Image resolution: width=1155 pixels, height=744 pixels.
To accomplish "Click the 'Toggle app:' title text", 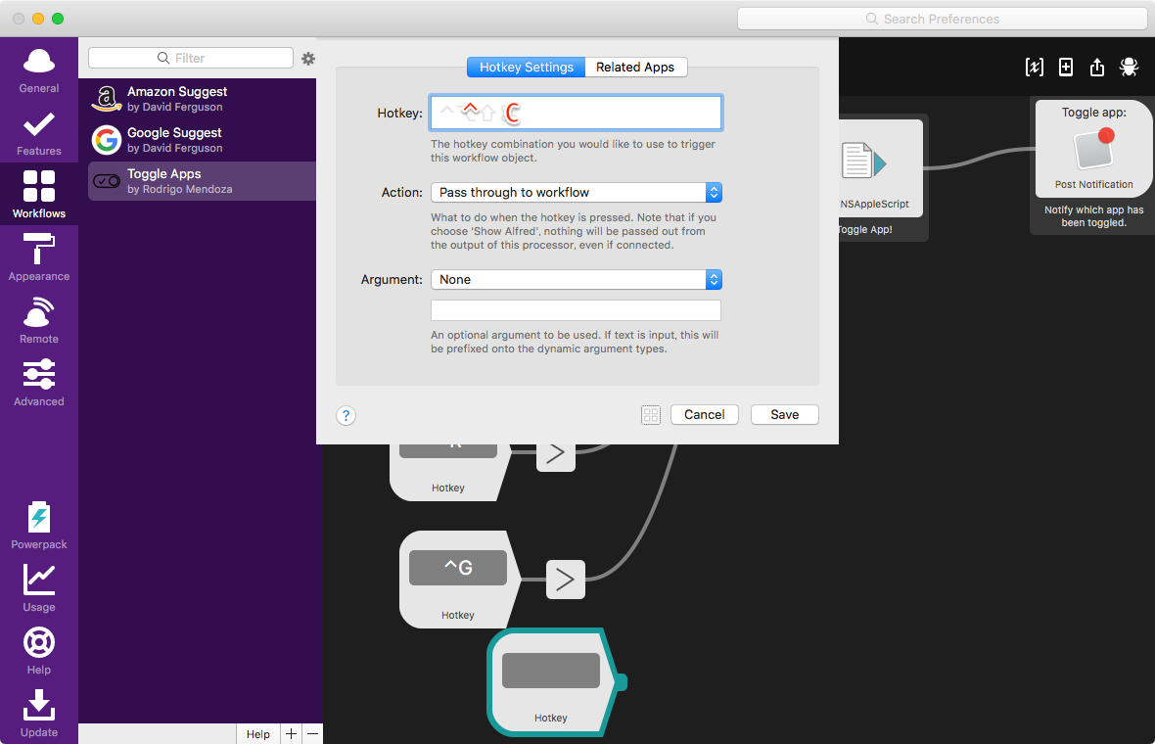I will [x=1094, y=113].
